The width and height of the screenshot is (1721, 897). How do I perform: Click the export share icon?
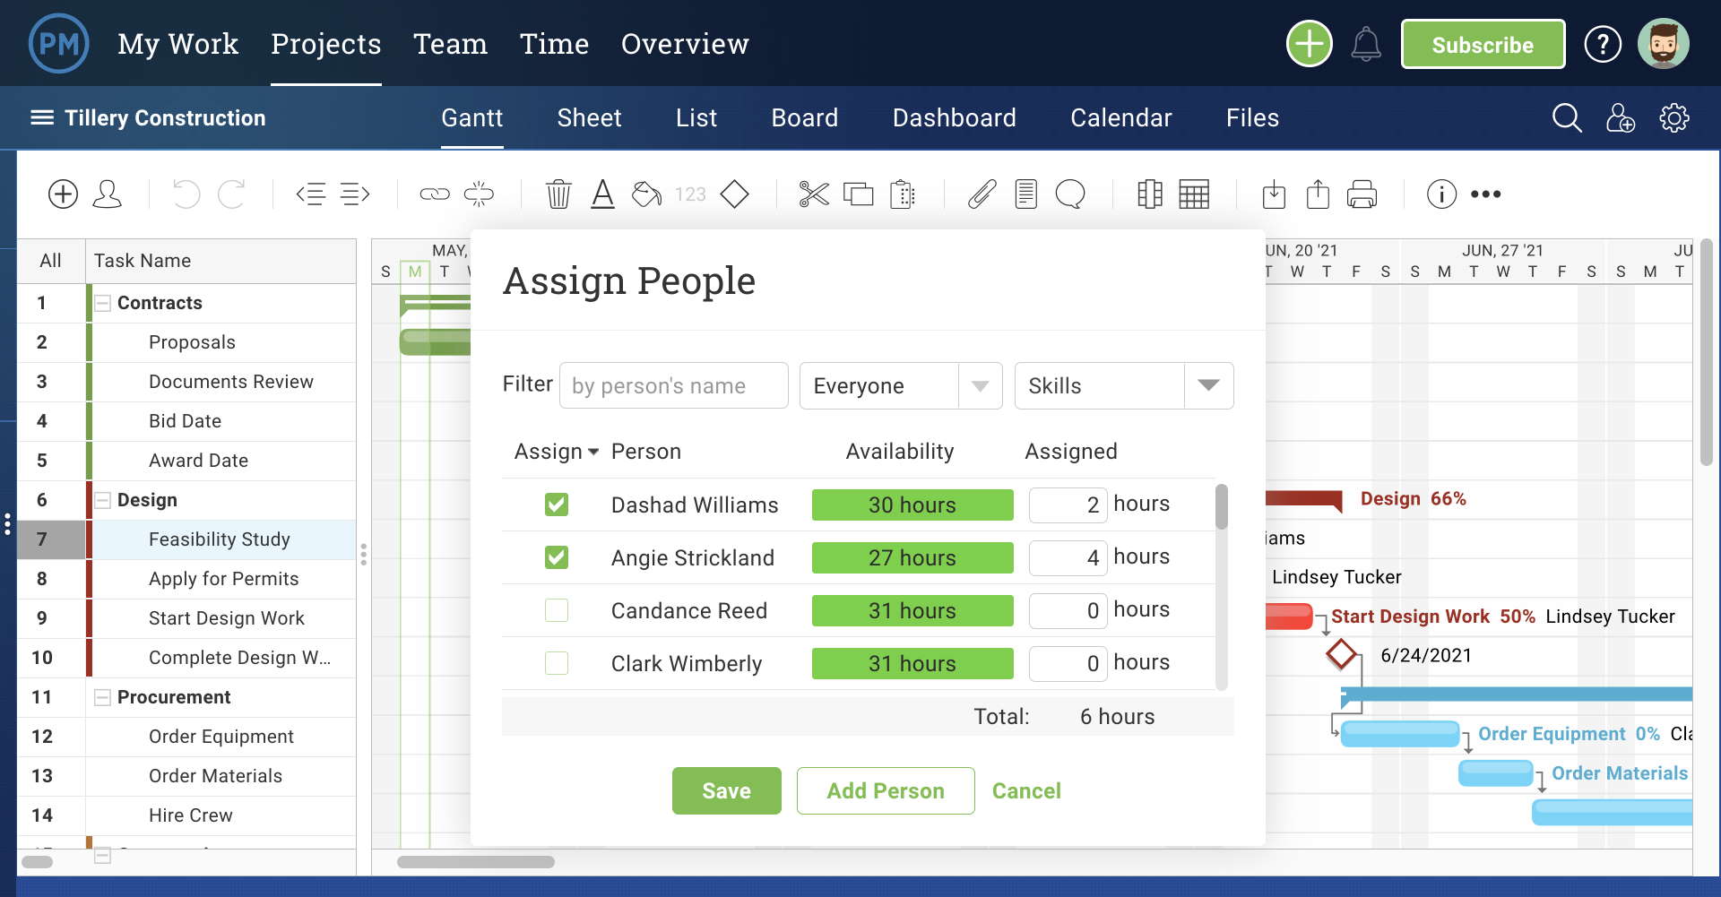click(1318, 194)
